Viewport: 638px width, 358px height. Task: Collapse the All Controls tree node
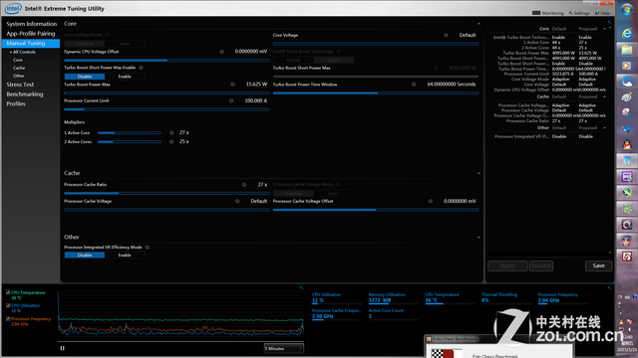11,53
